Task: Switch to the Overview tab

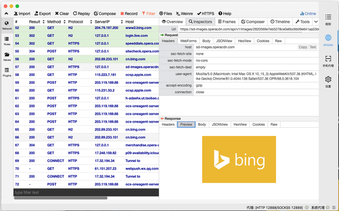Action: point(172,22)
